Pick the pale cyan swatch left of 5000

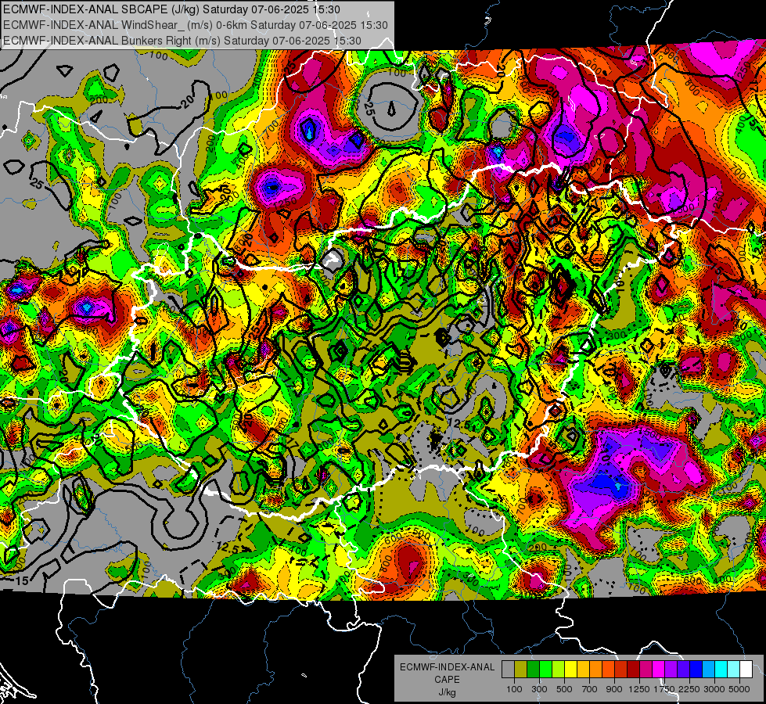[x=733, y=670]
